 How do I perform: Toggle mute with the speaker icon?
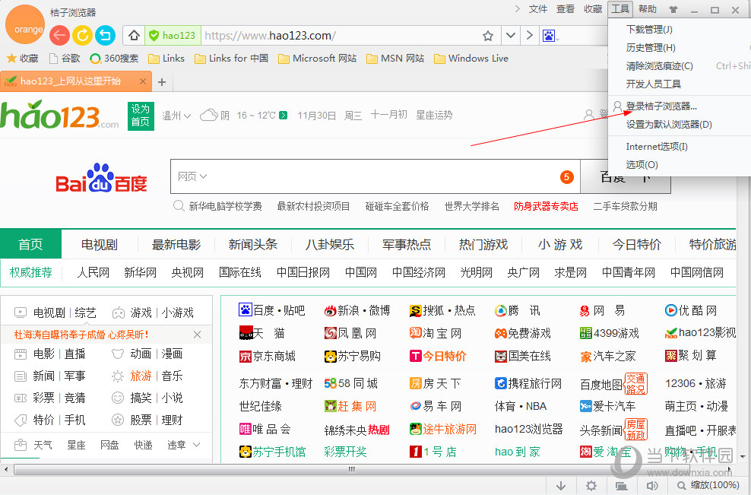pos(651,484)
